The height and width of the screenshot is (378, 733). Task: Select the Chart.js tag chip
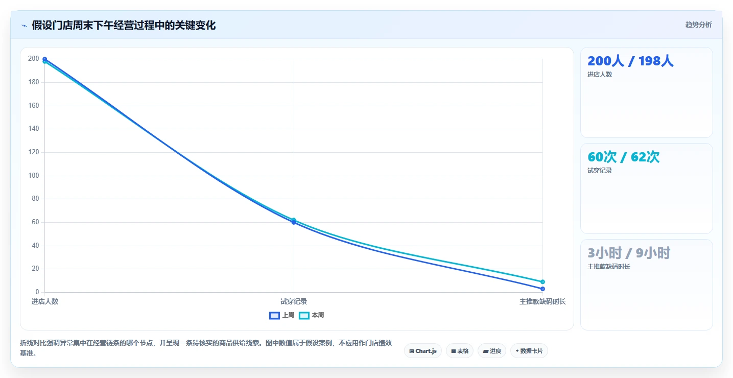click(x=423, y=351)
